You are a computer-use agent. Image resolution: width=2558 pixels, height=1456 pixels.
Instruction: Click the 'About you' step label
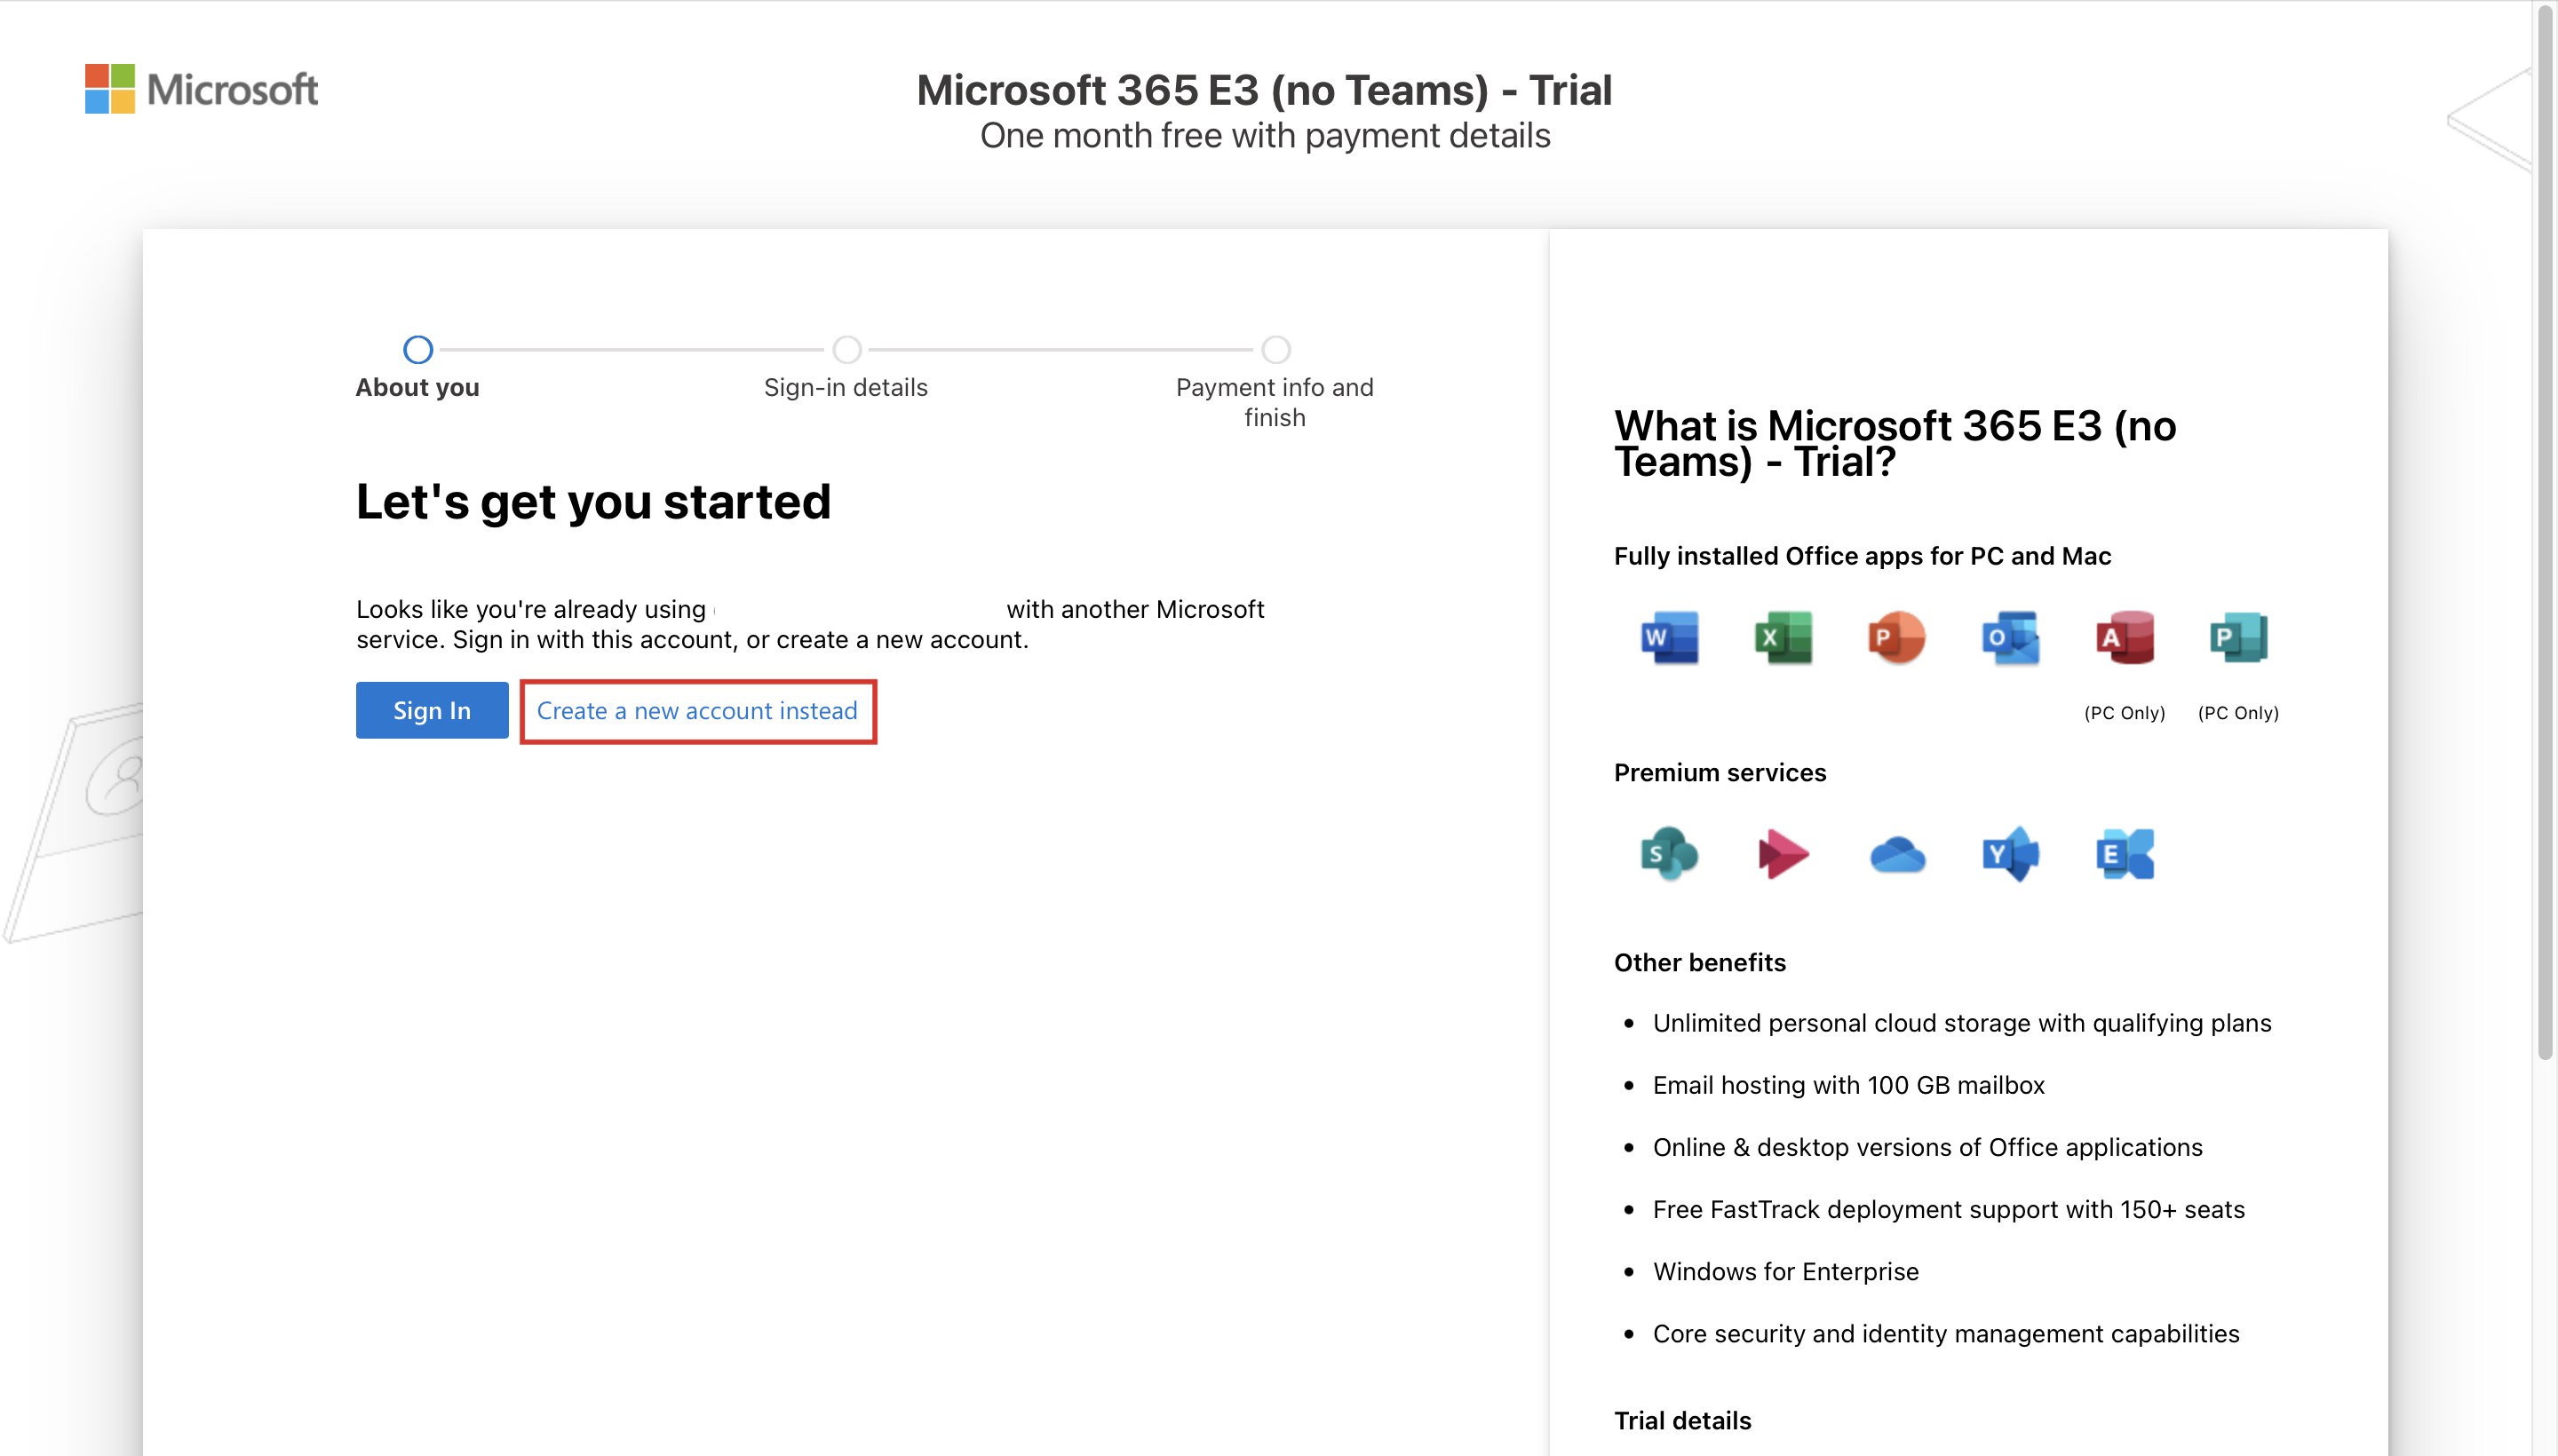click(417, 388)
